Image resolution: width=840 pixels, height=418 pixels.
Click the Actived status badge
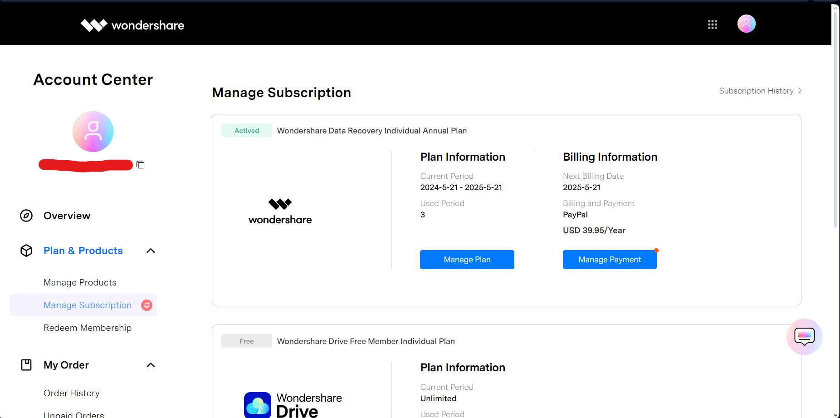point(247,130)
